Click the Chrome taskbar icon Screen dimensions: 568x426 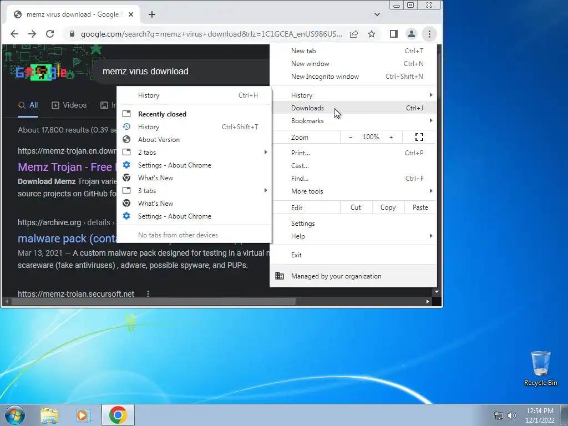(x=118, y=415)
